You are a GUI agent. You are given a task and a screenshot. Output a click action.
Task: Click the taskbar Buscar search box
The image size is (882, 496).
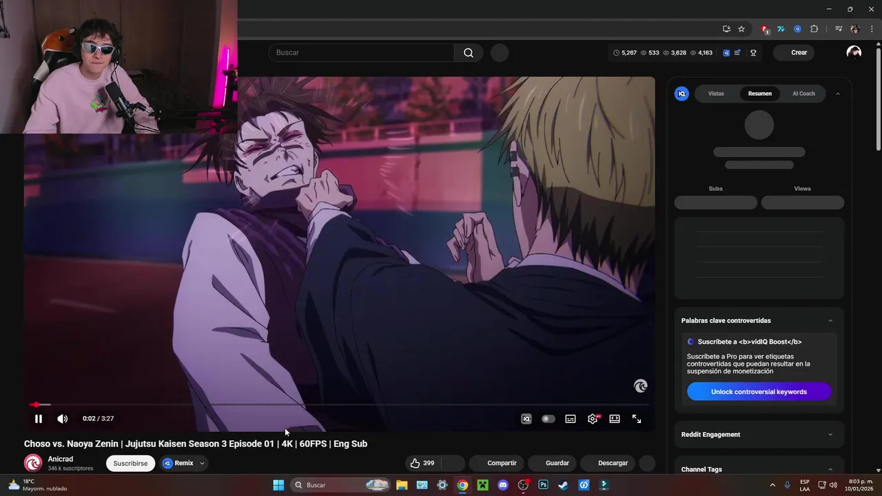coord(340,485)
